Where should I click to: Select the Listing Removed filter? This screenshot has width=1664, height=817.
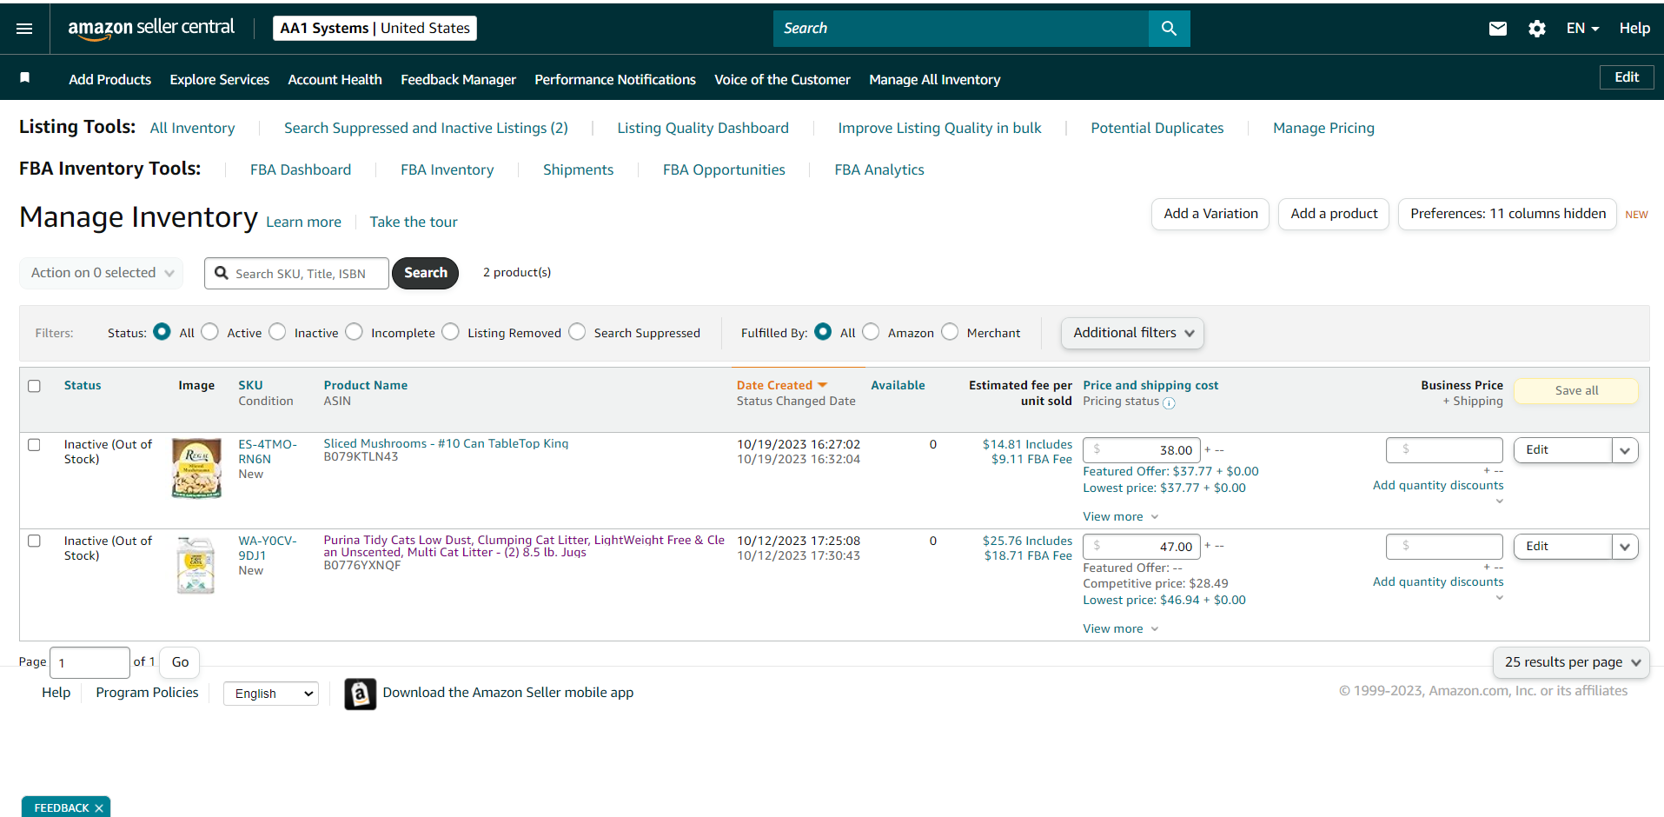(450, 332)
